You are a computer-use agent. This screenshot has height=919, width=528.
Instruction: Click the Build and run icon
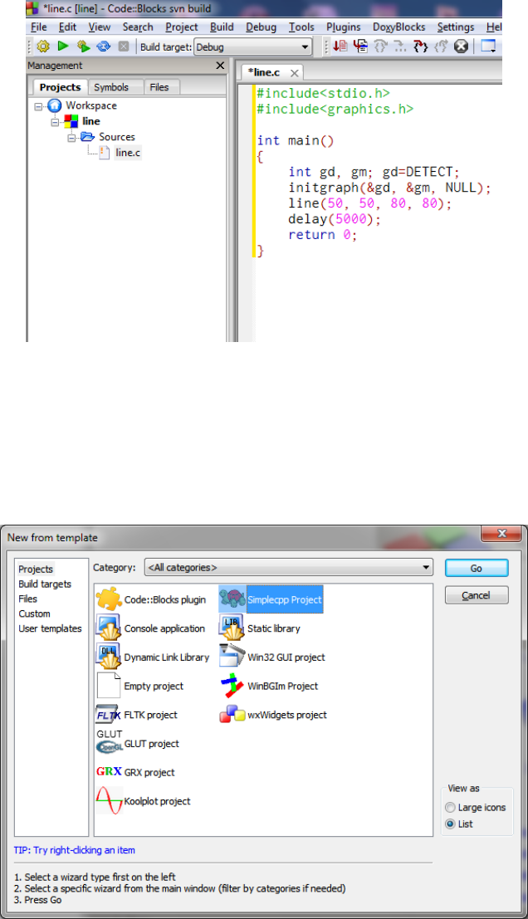[84, 46]
